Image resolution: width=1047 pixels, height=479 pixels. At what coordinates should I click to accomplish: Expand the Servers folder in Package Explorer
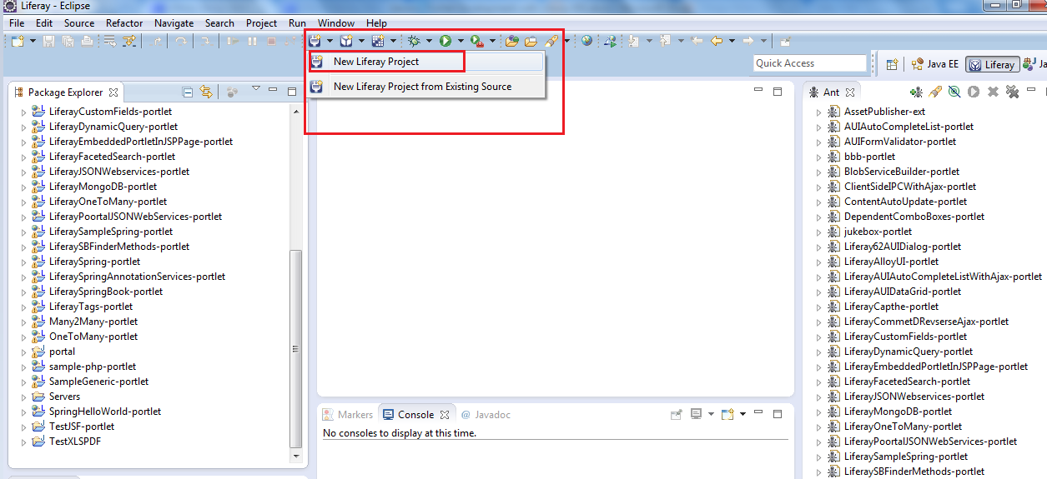tap(23, 397)
